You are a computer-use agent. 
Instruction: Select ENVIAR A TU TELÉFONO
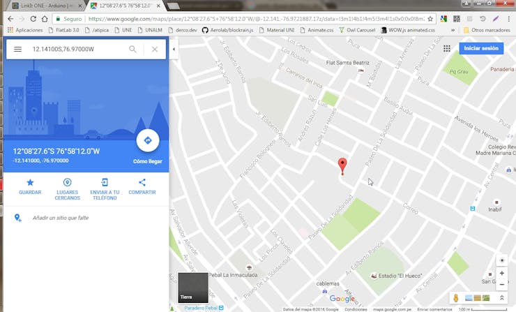[105, 189]
